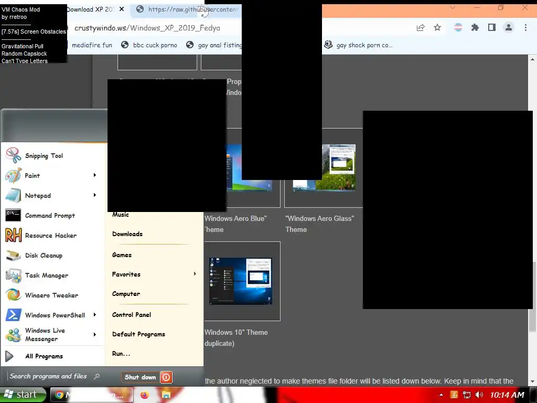Expand Windows PowerShell submenu arrow
Screen dimensions: 537x403
click(95, 315)
